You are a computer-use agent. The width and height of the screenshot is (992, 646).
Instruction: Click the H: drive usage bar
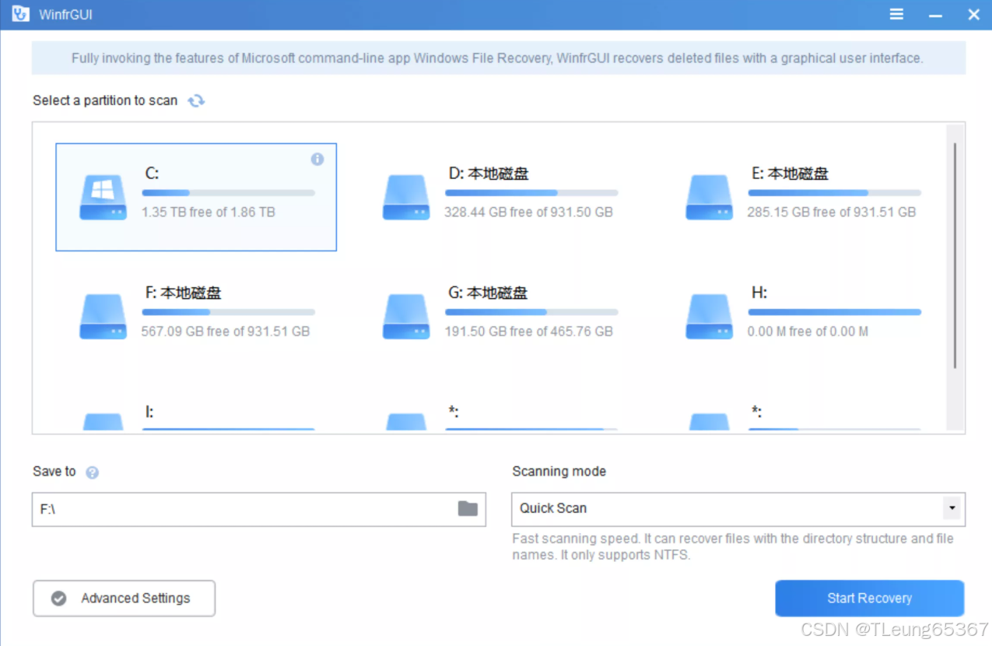834,312
